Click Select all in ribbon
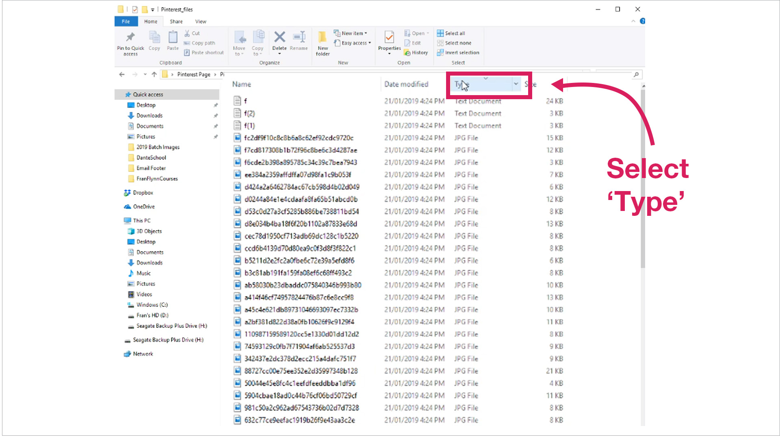The width and height of the screenshot is (780, 439). click(451, 33)
